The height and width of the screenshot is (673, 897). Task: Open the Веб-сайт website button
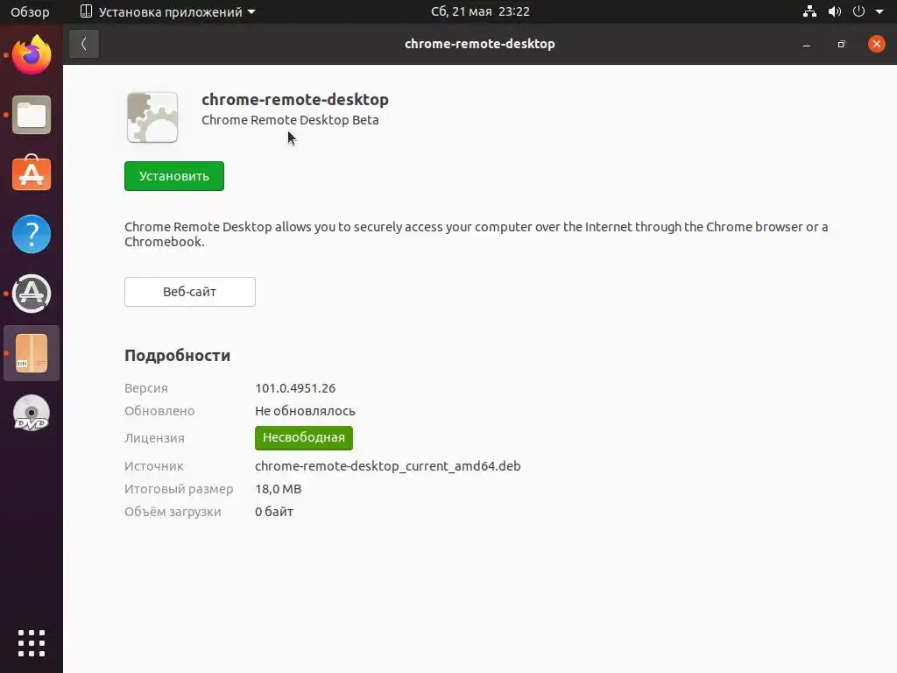pos(190,292)
